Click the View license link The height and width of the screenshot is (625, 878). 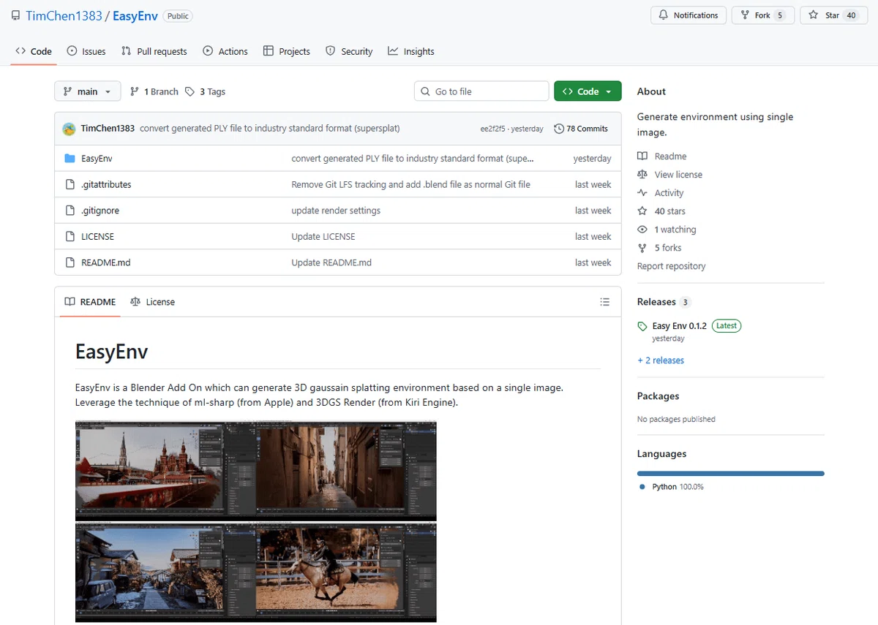678,175
